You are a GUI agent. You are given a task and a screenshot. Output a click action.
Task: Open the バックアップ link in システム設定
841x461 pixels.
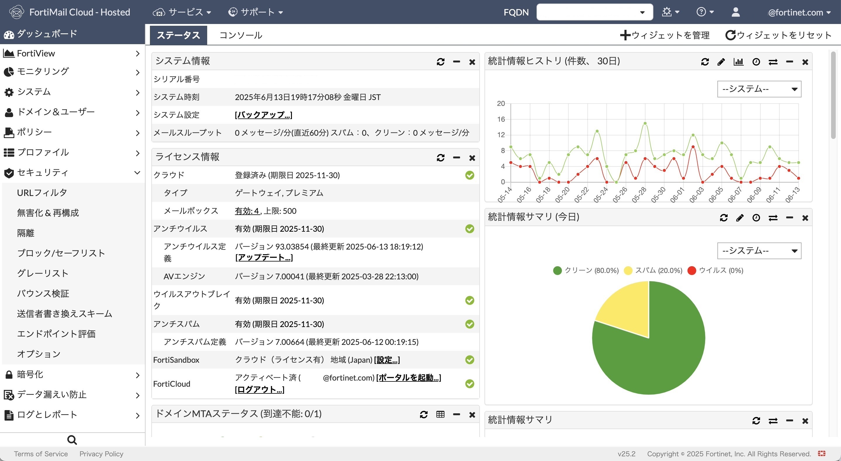click(263, 114)
